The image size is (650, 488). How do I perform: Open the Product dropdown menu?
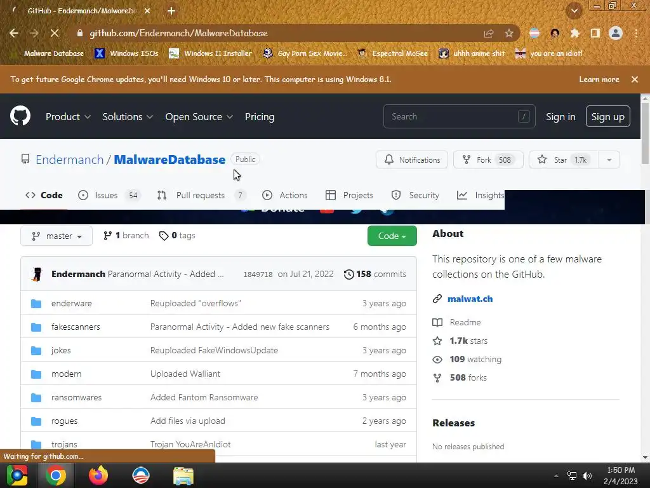click(68, 117)
